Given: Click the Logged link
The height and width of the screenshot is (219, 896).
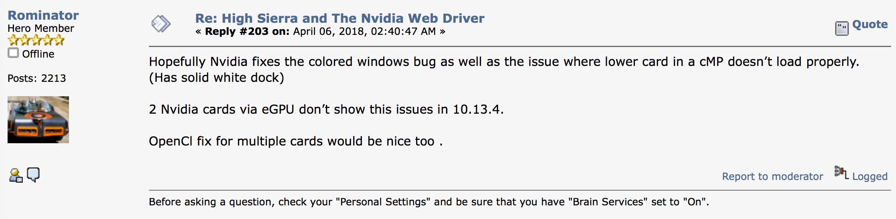Looking at the screenshot, I should click(x=870, y=177).
